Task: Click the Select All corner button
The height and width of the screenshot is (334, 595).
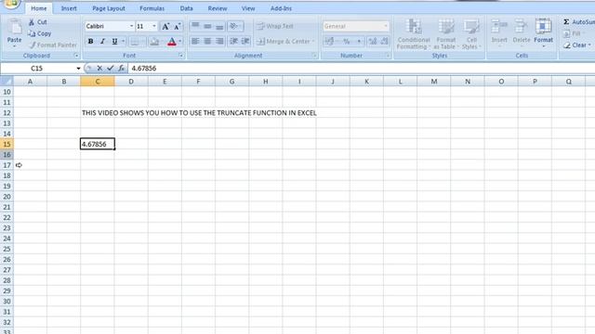Action: coord(7,82)
